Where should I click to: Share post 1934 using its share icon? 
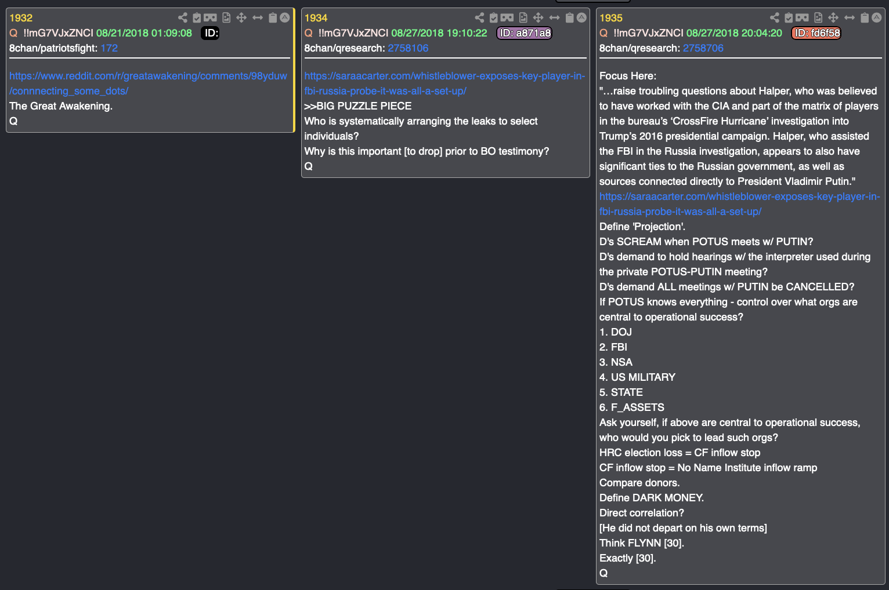point(479,18)
